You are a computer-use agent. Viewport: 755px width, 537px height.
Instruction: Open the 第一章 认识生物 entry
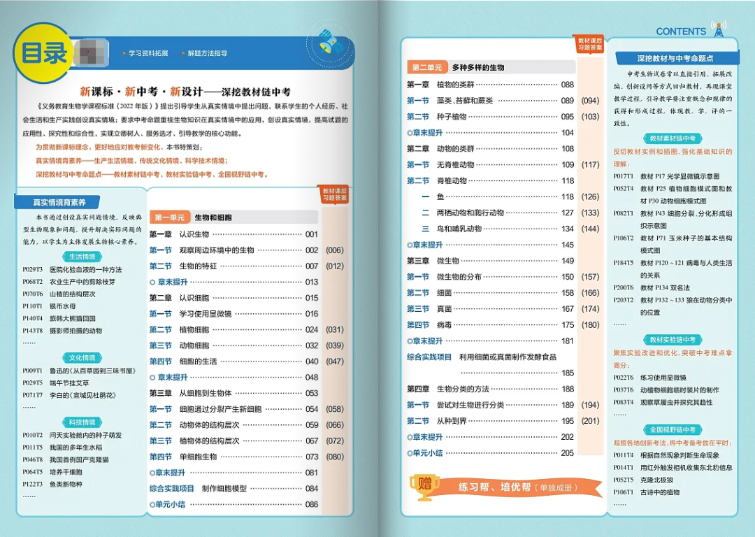(x=233, y=234)
